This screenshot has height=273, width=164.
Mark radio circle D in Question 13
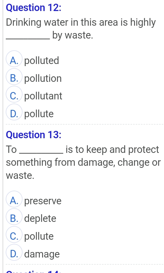pos(14,254)
